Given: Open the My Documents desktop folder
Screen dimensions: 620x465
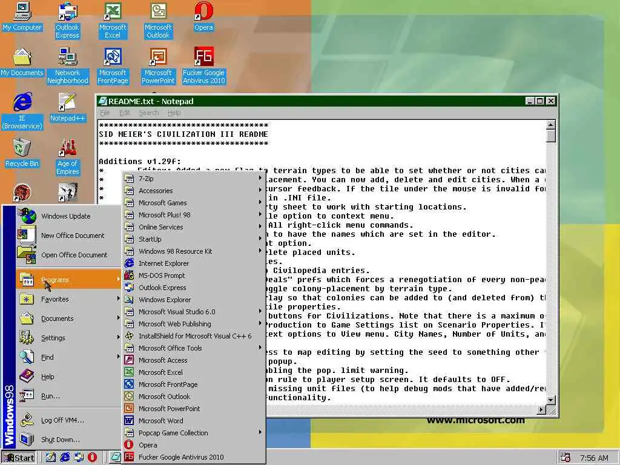Looking at the screenshot, I should click(x=22, y=62).
